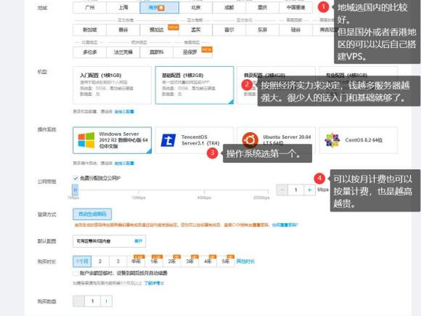Screen dimensions: 421x316
Task: Select 自动生成密码 login method
Action: (92, 214)
